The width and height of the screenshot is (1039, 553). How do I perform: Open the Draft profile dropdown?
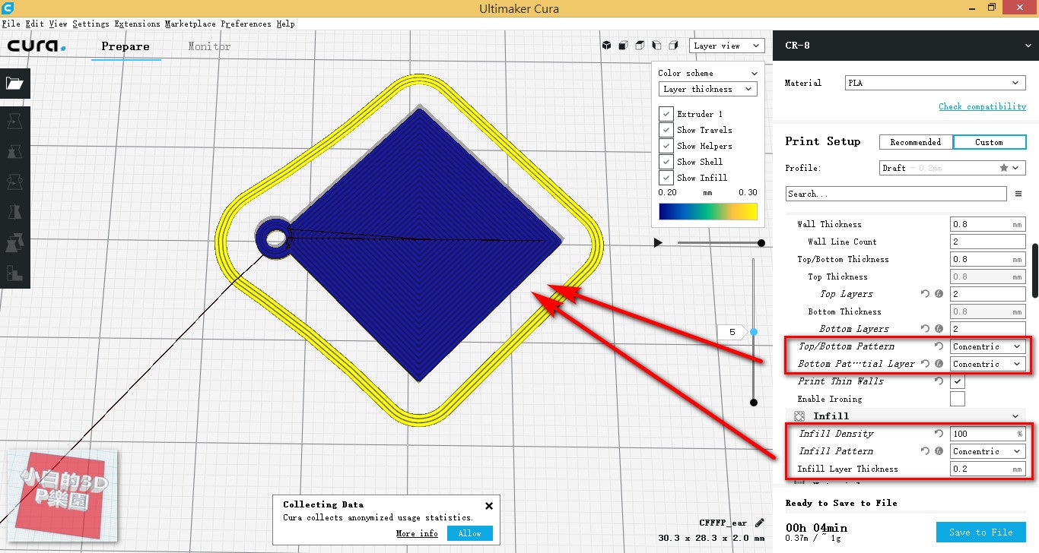point(952,168)
